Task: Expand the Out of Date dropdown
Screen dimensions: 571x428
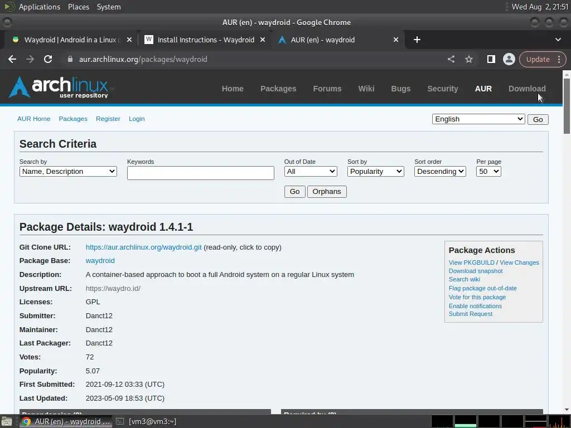Action: pyautogui.click(x=311, y=172)
